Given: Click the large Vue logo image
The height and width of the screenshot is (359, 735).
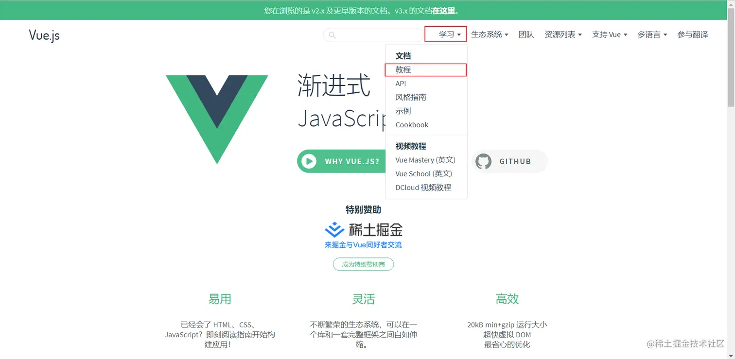Looking at the screenshot, I should point(217,120).
